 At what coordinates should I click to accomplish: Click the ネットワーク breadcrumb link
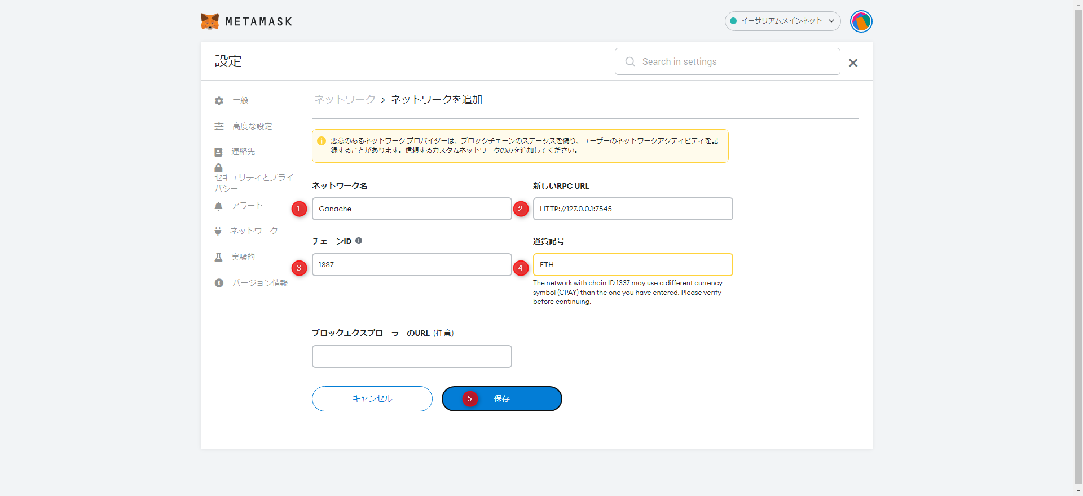344,100
